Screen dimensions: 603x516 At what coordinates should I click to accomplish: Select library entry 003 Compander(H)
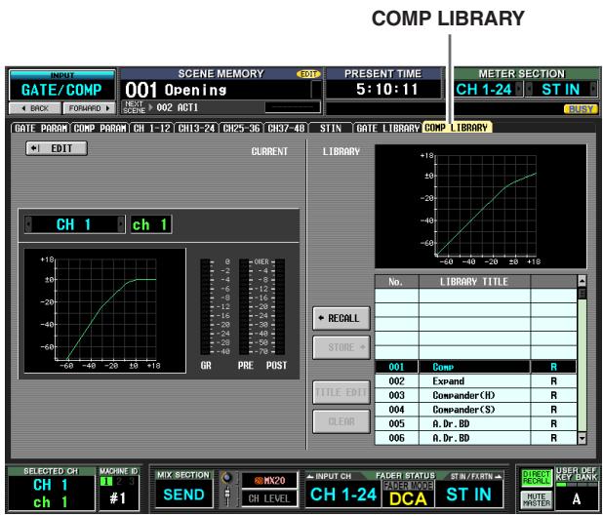pyautogui.click(x=476, y=395)
